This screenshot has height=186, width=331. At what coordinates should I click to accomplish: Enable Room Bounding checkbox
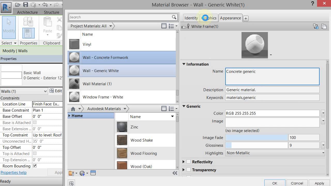pyautogui.click(x=35, y=166)
